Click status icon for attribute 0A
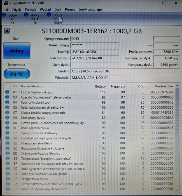 (7, 123)
